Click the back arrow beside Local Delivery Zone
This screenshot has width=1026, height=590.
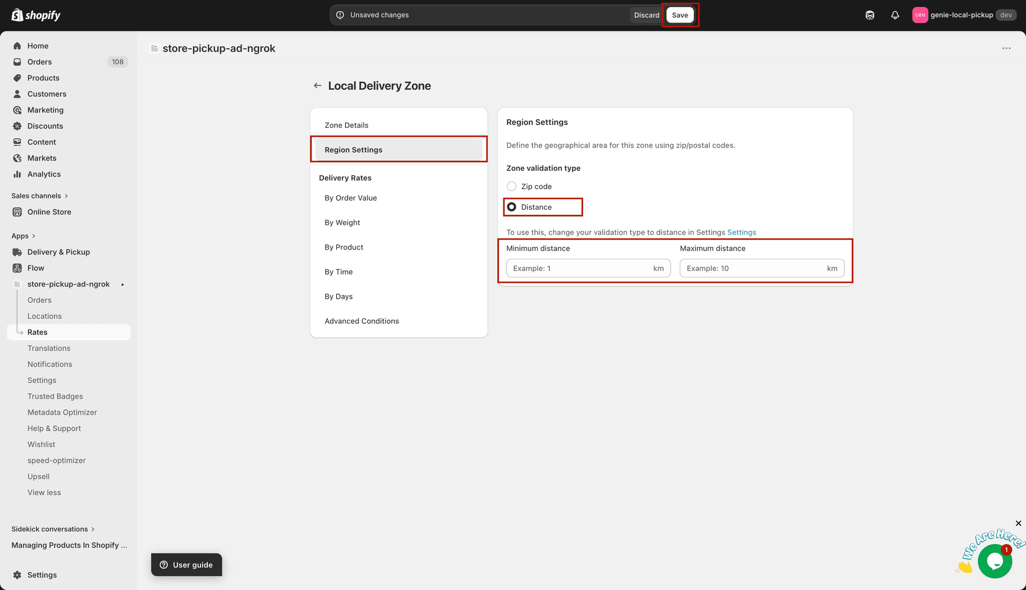tap(317, 86)
